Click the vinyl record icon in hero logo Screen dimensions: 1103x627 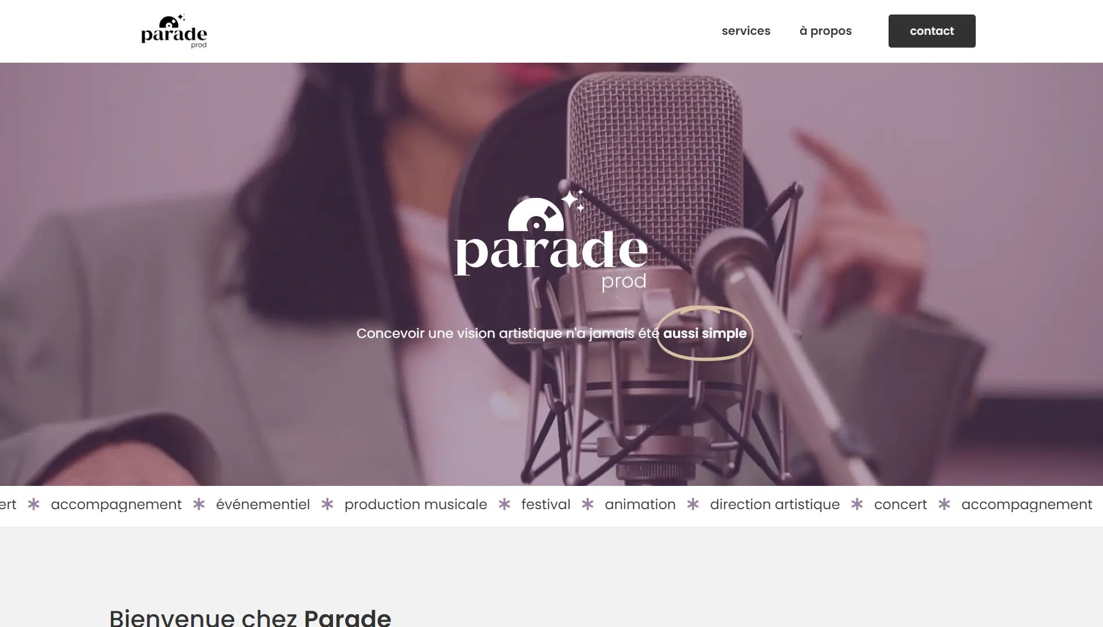[x=535, y=215]
